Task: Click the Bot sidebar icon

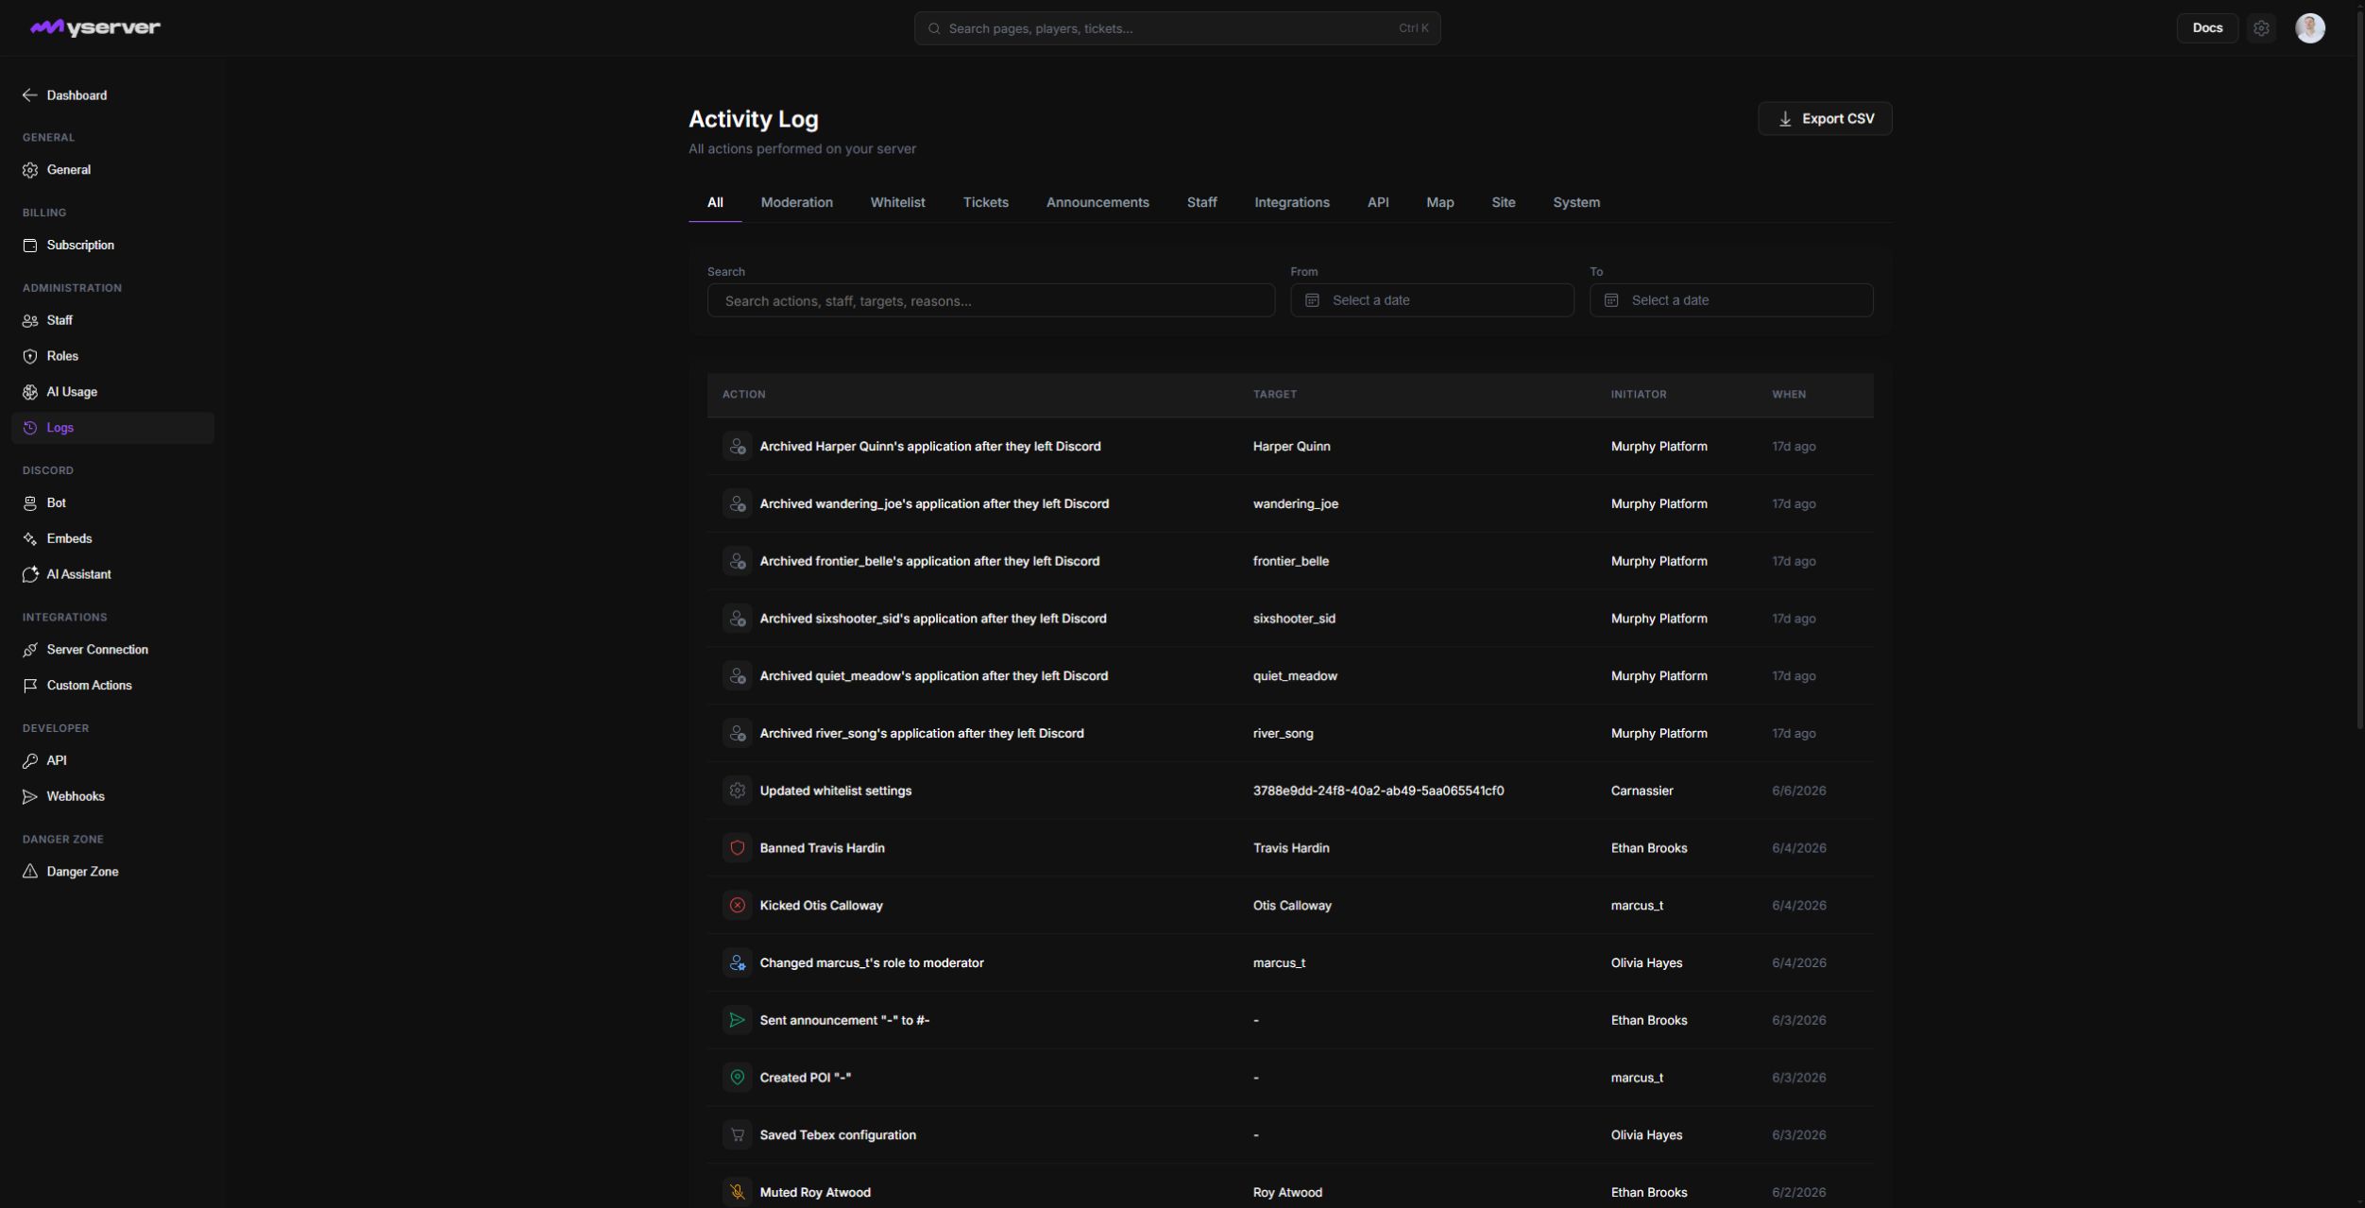Action: [30, 503]
